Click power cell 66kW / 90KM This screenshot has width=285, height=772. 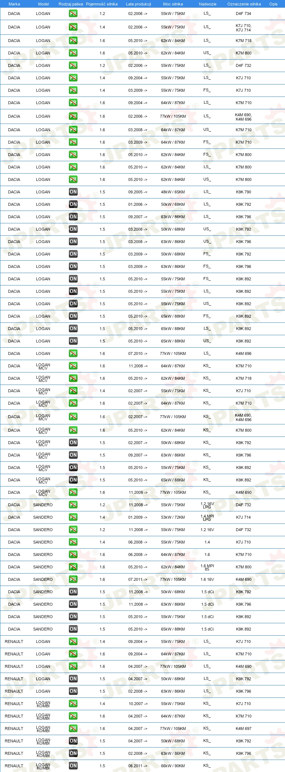click(x=173, y=766)
